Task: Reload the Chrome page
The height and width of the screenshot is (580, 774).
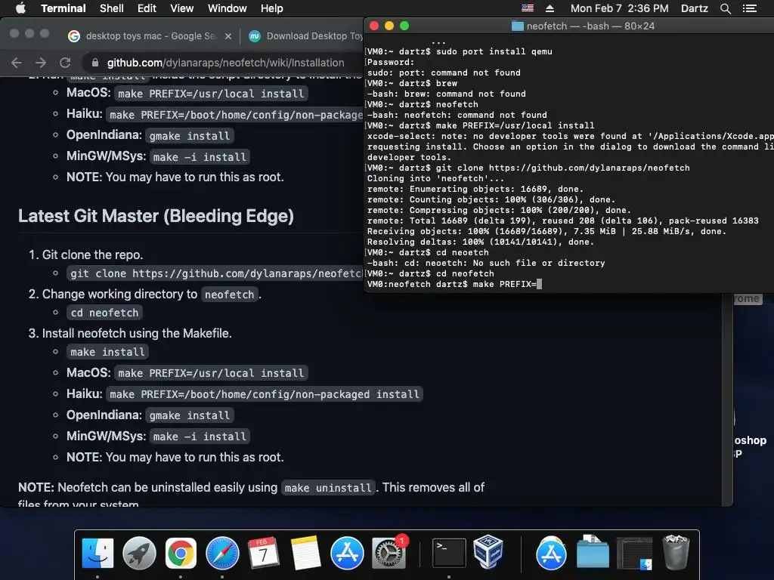Action: pos(65,63)
